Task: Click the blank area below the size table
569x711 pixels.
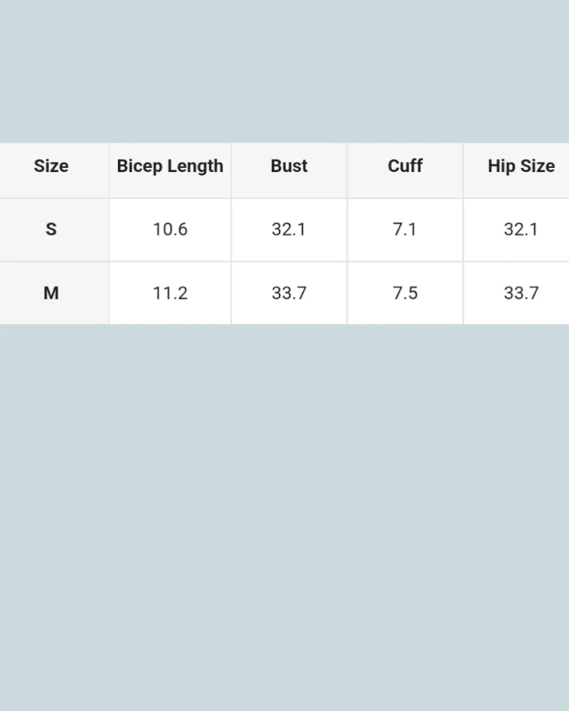Action: pyautogui.click(x=284, y=513)
